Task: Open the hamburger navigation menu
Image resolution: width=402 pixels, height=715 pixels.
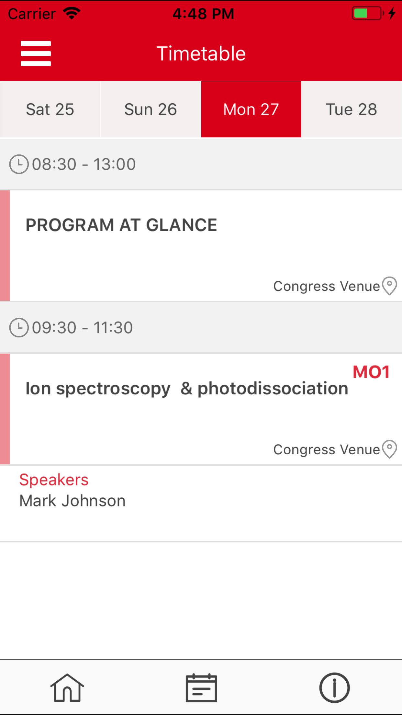Action: click(x=36, y=53)
